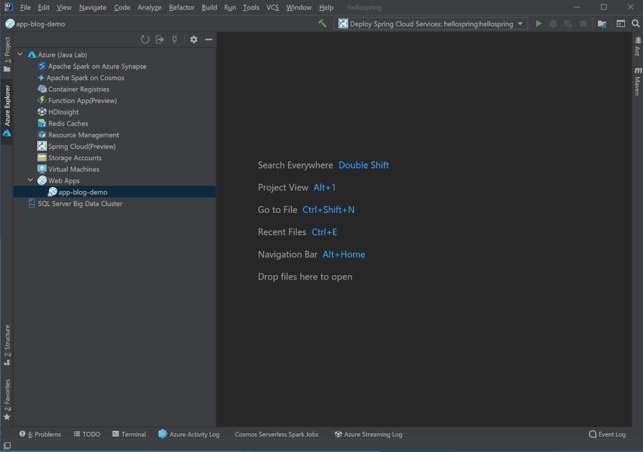Collapse the Web Apps node chevron
Viewport: 643px width, 452px height.
(x=30, y=180)
